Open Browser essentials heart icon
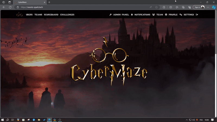This screenshot has width=217, height=122. point(189,7)
